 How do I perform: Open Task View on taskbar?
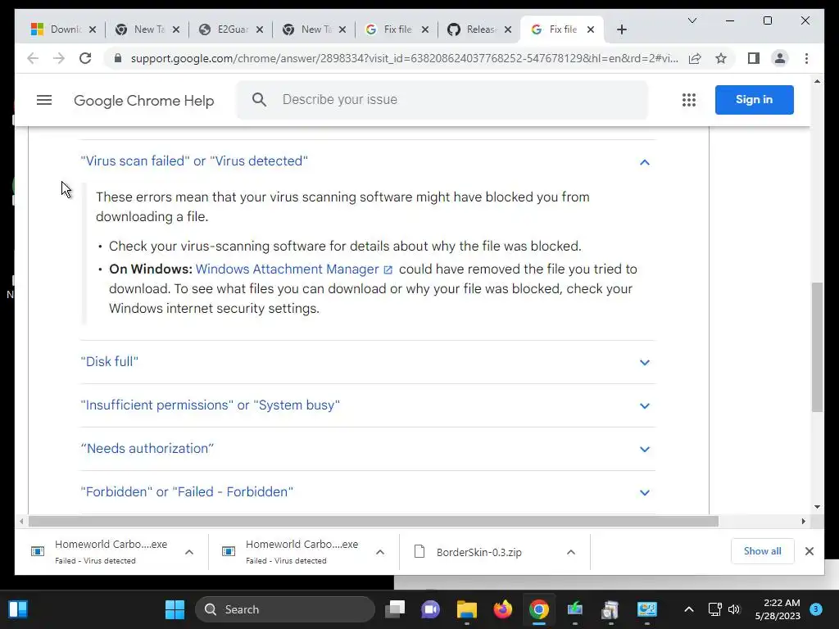click(x=395, y=609)
